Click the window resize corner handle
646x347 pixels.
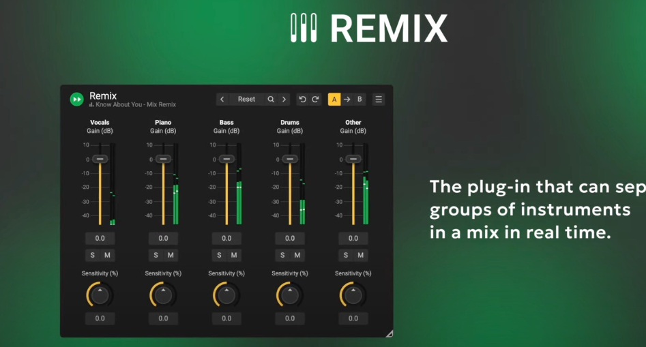coord(390,334)
